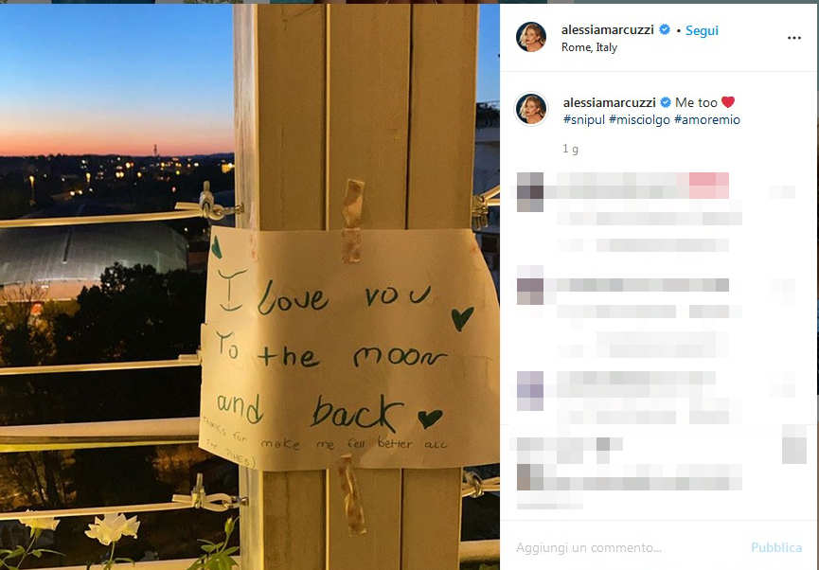819x570 pixels.
Task: Click the Pubblica button to post comment
Action: tap(776, 547)
